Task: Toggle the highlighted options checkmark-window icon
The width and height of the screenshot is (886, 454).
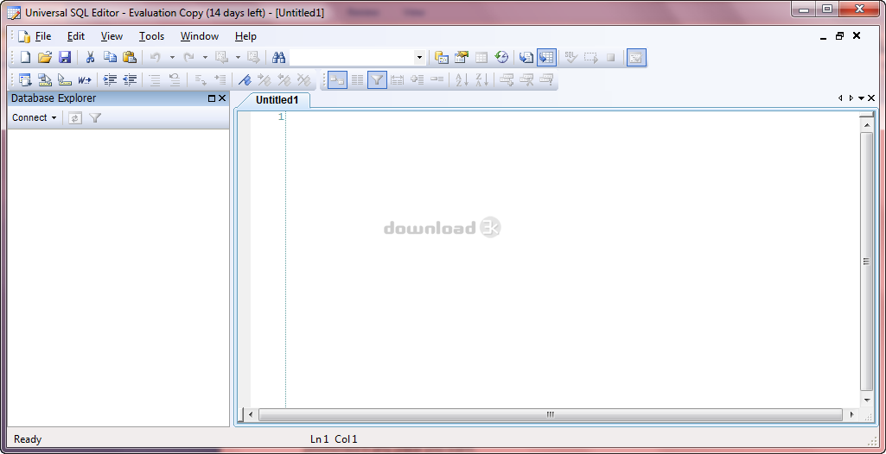Action: pyautogui.click(x=636, y=57)
